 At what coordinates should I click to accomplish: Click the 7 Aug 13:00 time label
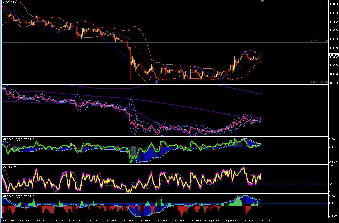229,220
